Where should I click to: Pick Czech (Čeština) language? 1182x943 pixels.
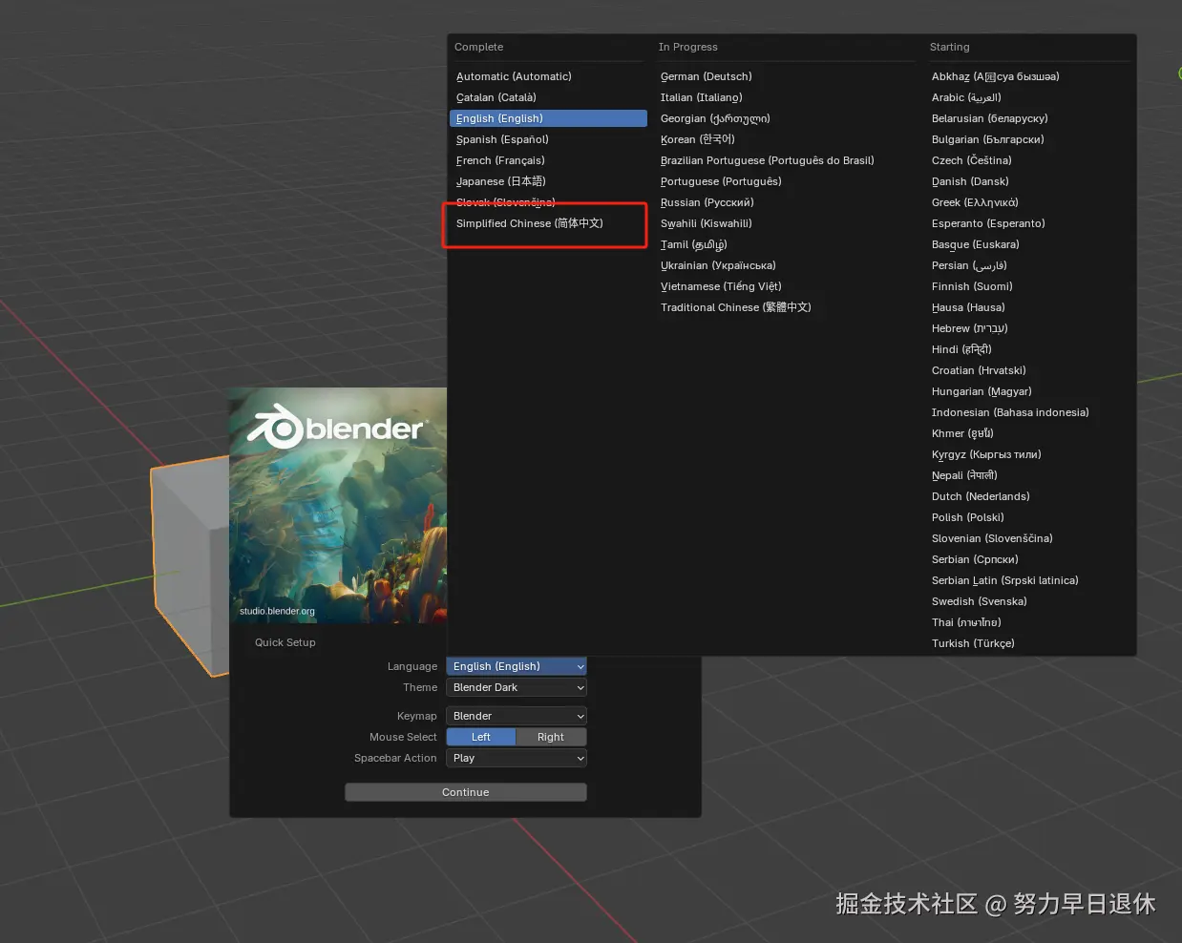click(1029, 160)
